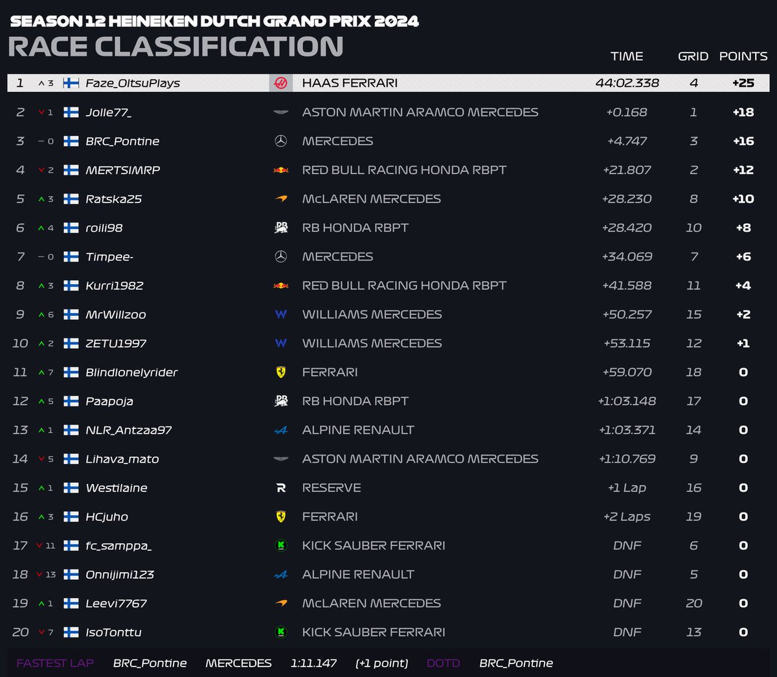Click winning time 44:02.338
This screenshot has height=677, width=777.
pos(627,83)
